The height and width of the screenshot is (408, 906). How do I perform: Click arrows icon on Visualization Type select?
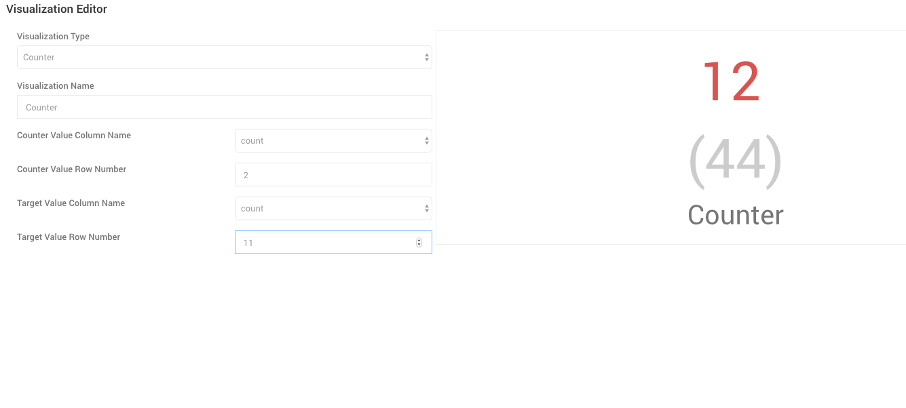(426, 58)
